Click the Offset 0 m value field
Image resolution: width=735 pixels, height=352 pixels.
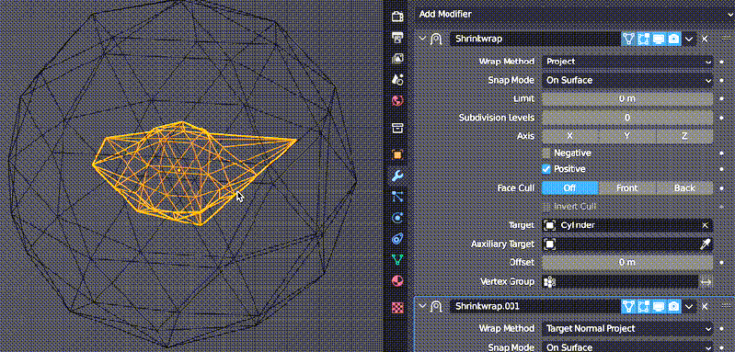pyautogui.click(x=627, y=263)
